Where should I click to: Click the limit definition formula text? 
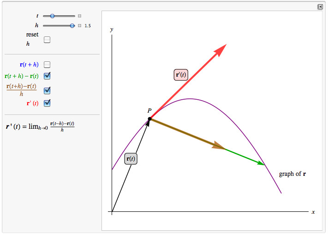[40, 126]
